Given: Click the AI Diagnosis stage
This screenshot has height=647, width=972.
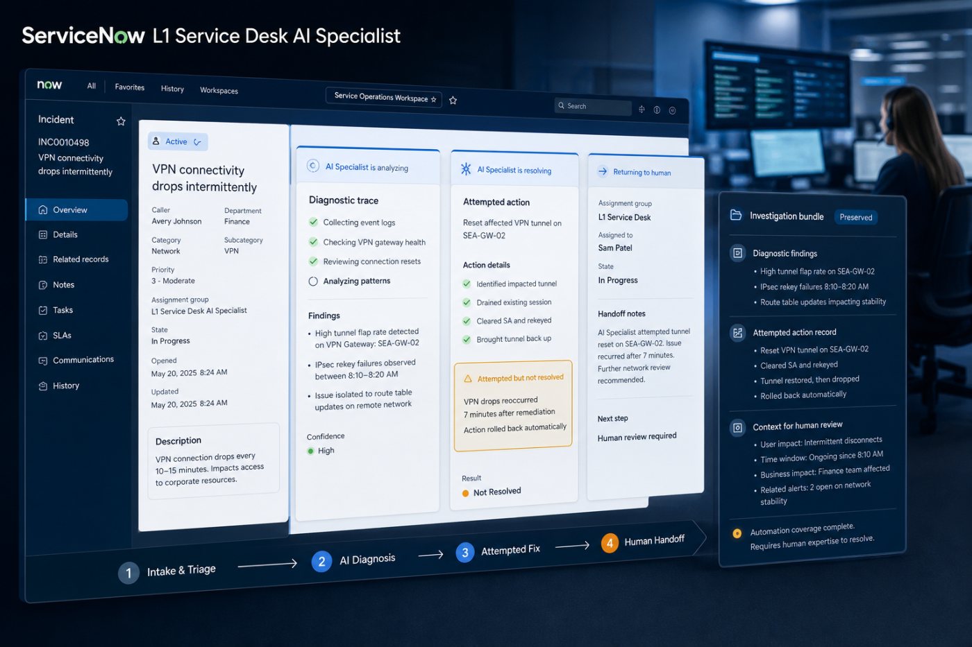Looking at the screenshot, I should (x=354, y=560).
